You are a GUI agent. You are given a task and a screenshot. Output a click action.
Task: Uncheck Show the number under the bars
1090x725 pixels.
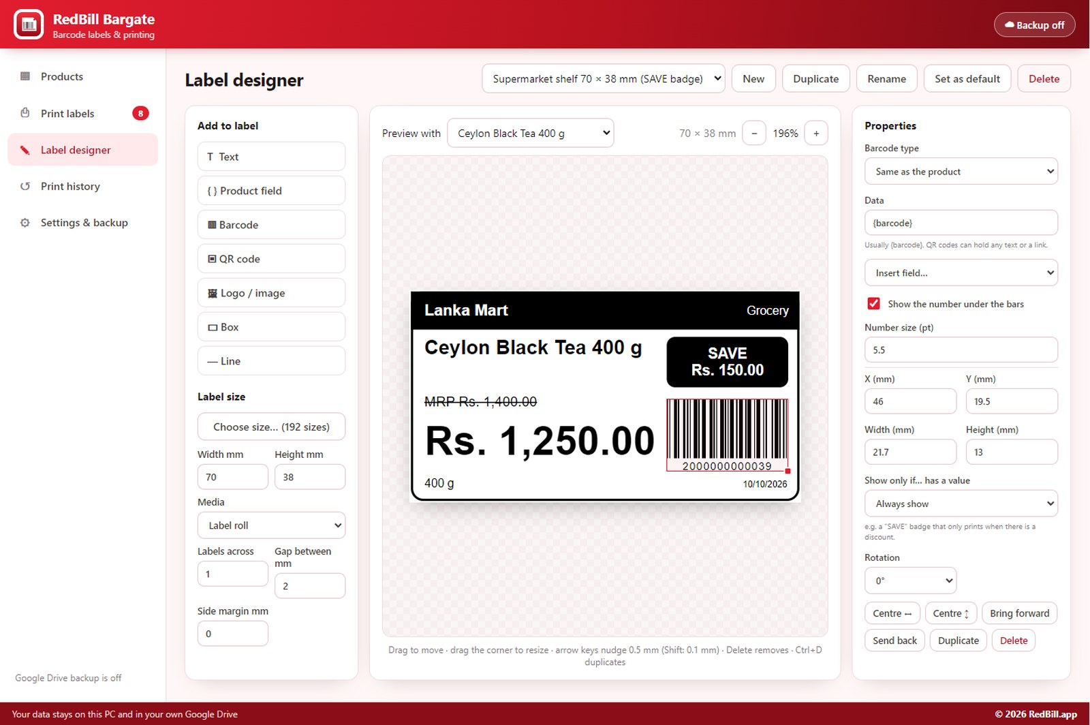point(873,304)
